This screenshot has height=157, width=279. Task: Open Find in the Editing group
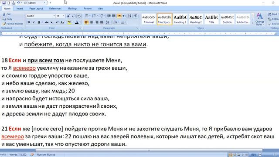[x=273, y=14]
